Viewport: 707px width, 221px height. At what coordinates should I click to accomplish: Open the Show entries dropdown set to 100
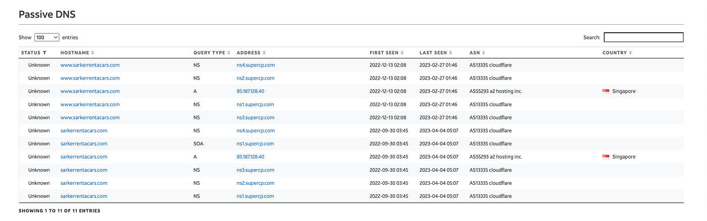pos(46,37)
